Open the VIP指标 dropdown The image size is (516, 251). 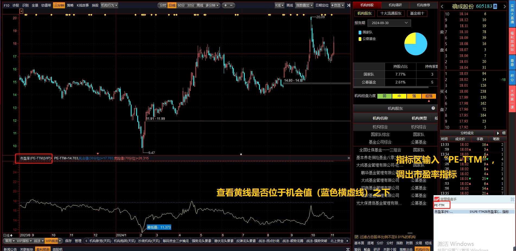click(24, 241)
